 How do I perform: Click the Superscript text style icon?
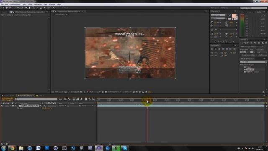click(x=230, y=42)
